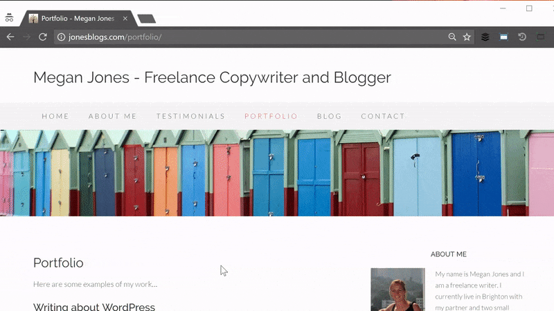Go back with the browser back arrow
Screen dimensions: 554x311
click(10, 37)
